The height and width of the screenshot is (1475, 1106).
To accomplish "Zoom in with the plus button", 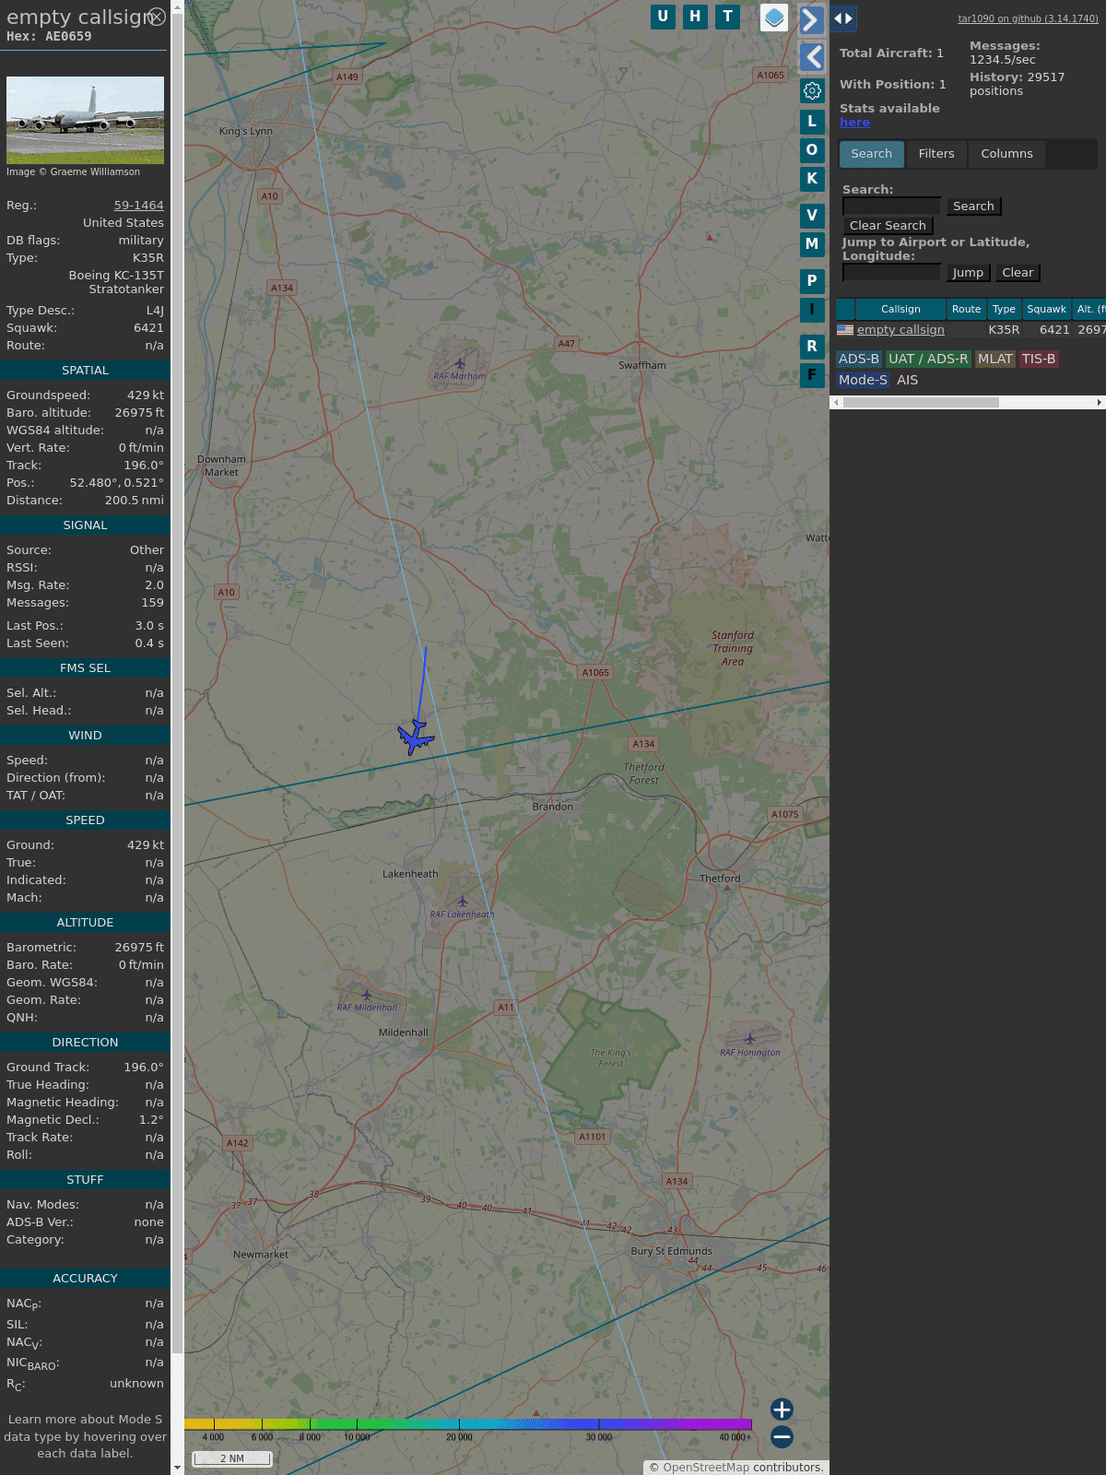I will click(782, 1410).
